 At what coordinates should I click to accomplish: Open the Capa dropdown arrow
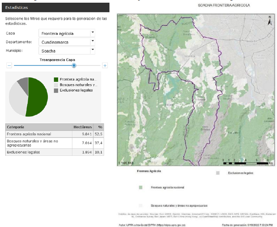tap(92, 33)
